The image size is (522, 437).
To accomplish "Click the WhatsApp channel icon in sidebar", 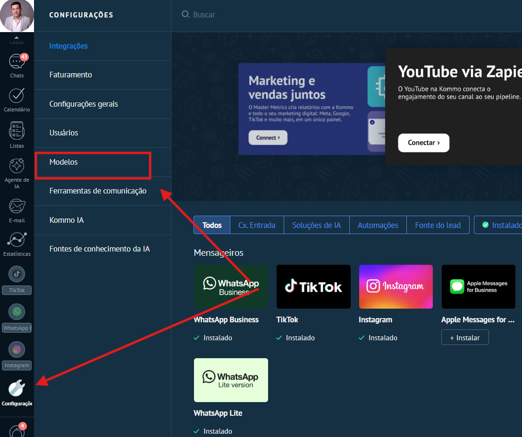I will (17, 311).
